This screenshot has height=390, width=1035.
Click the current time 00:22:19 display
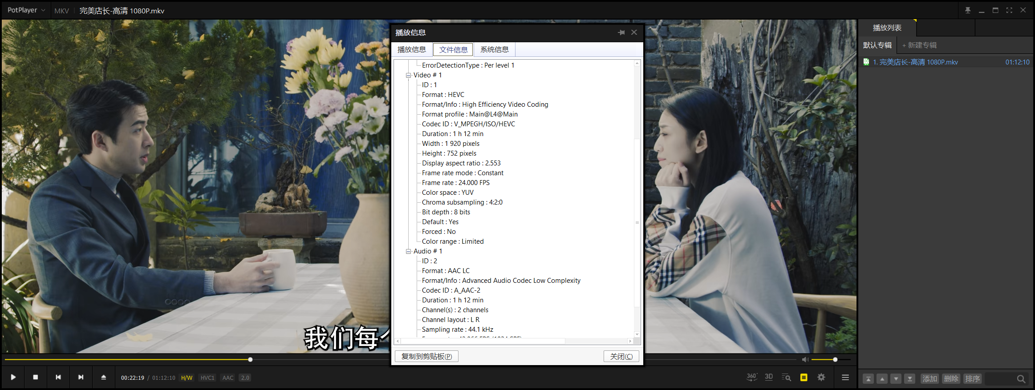pos(133,378)
